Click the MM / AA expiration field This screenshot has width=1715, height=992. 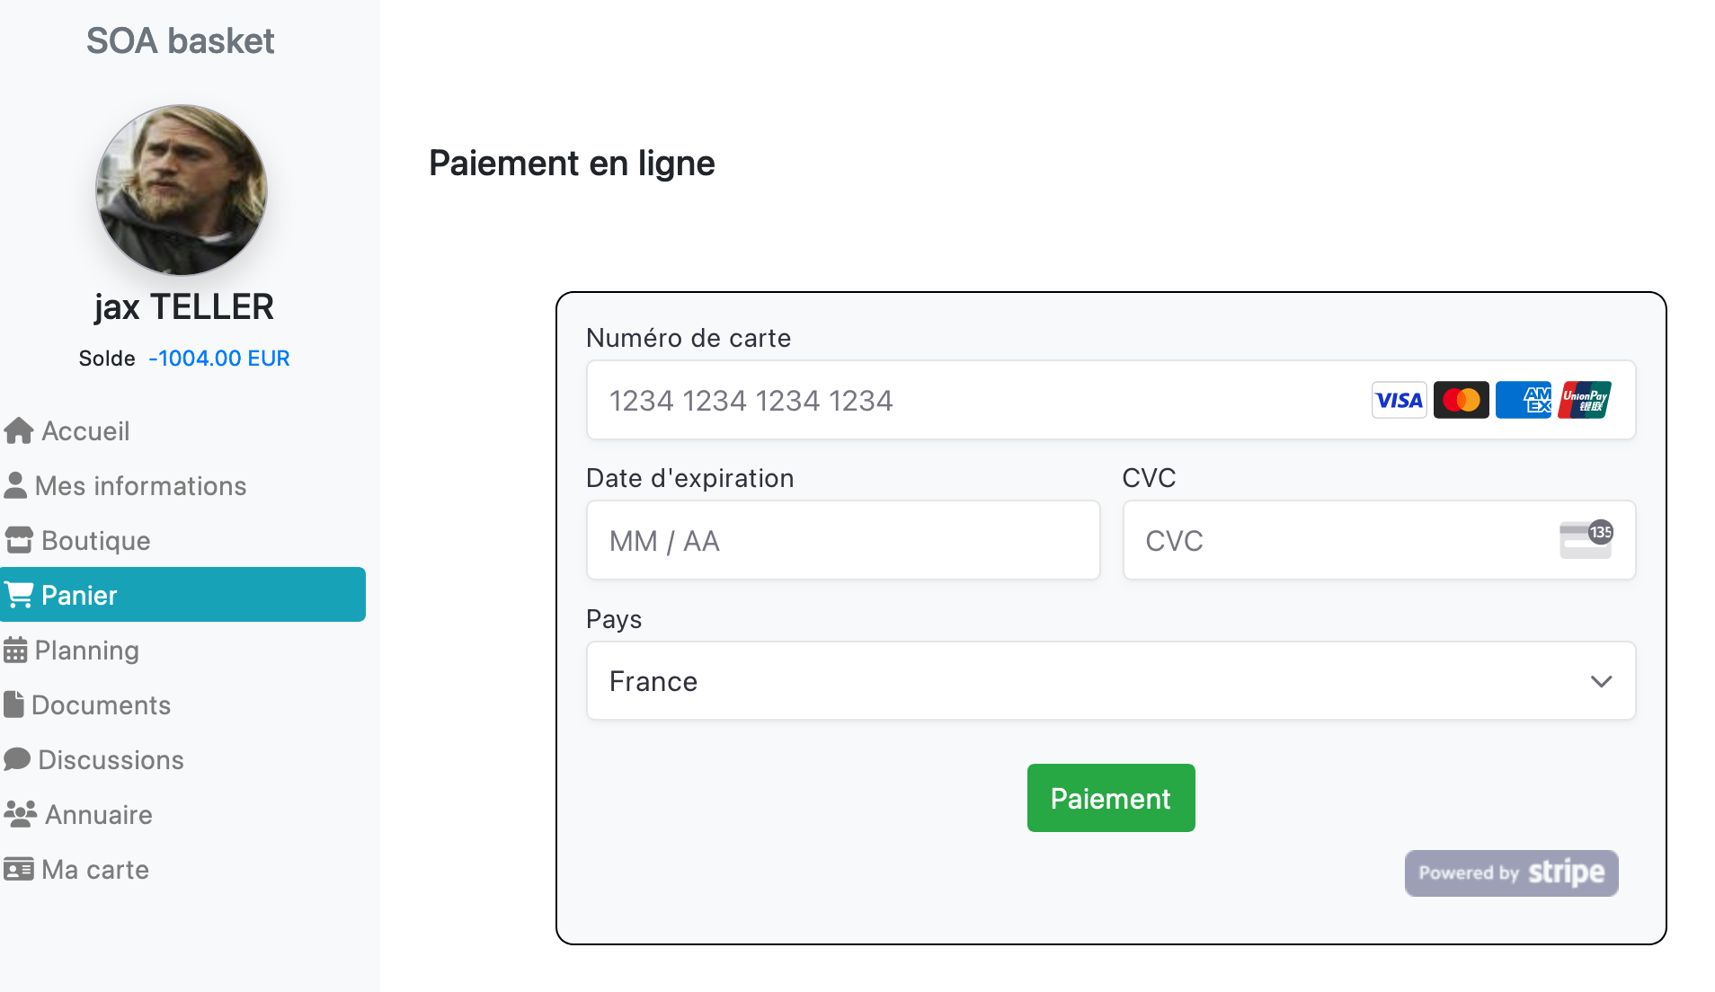(x=842, y=541)
